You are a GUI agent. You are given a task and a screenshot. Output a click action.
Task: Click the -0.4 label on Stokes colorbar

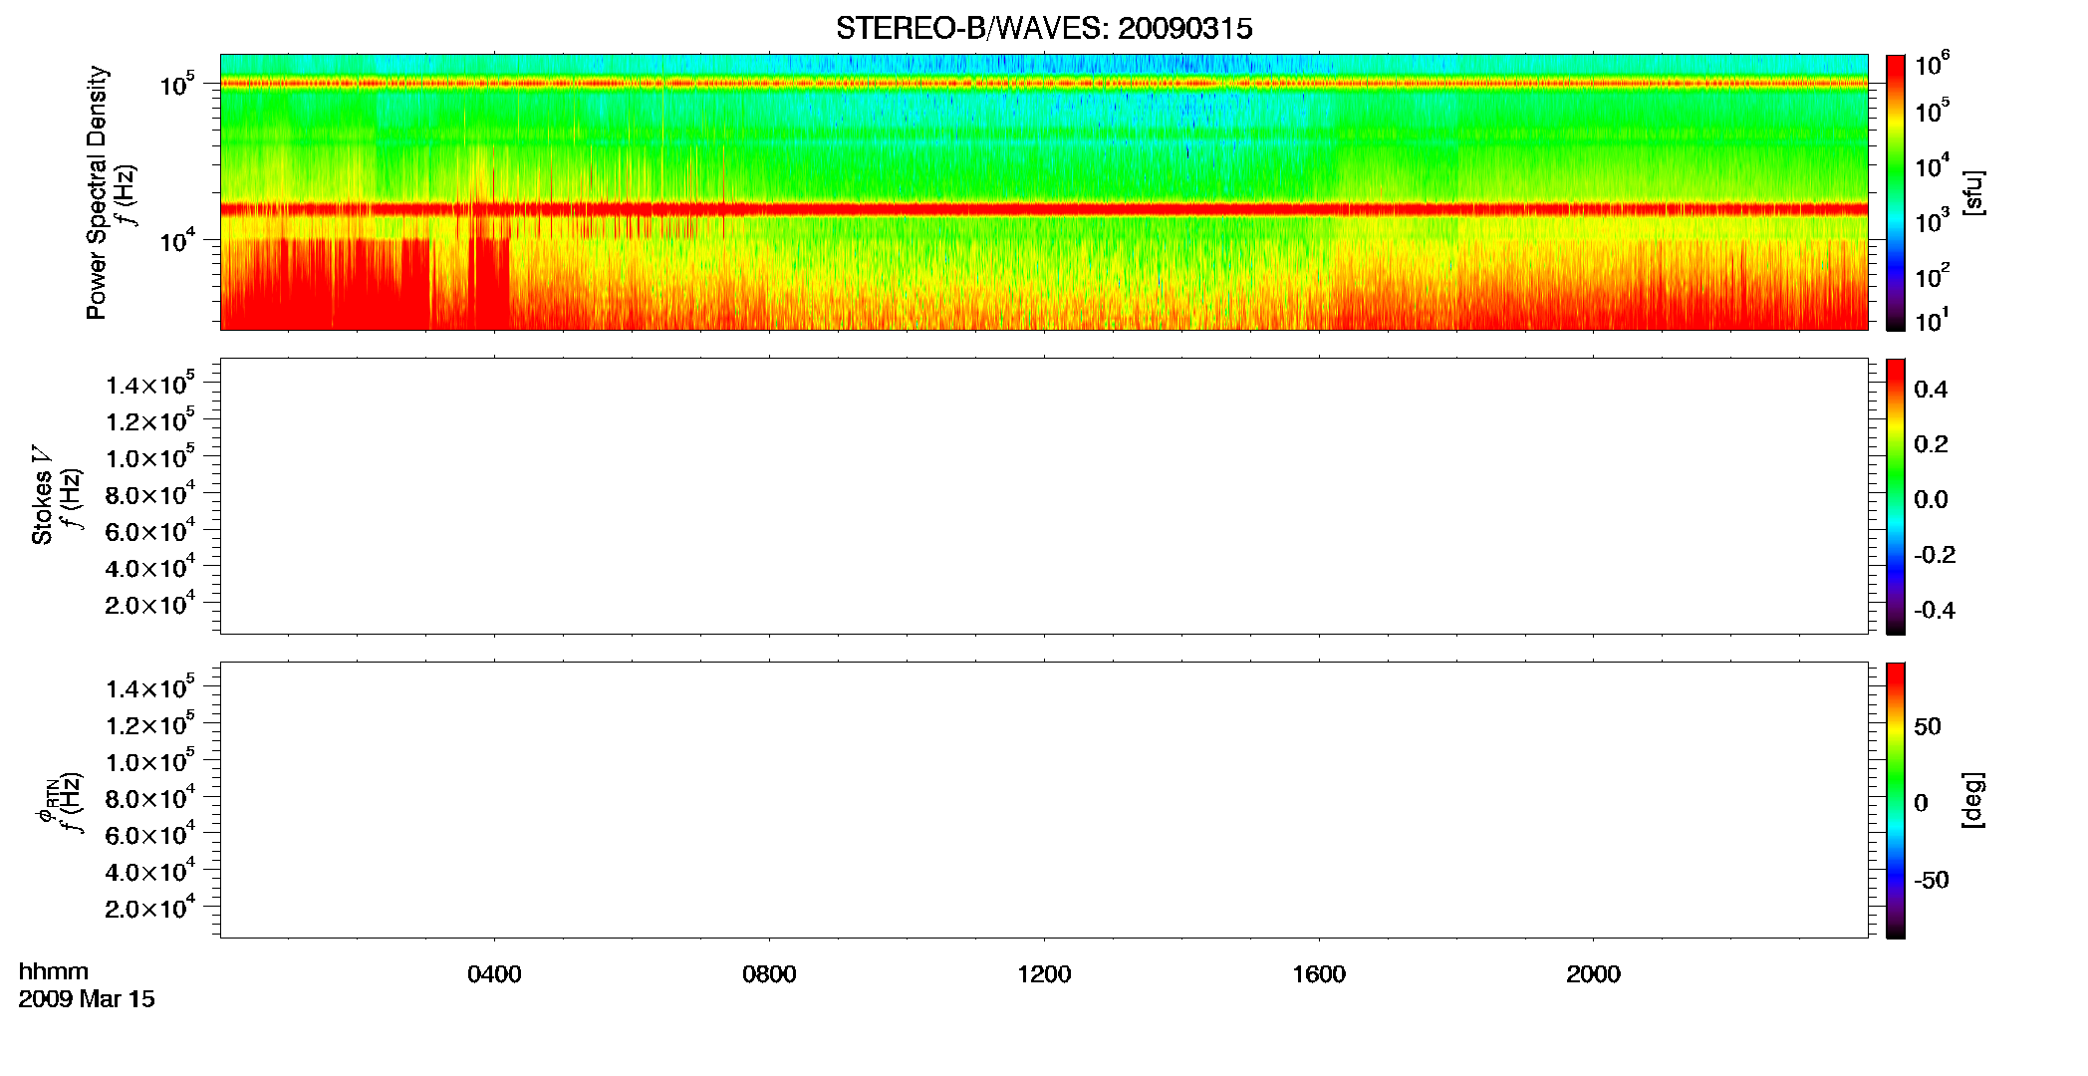[1935, 611]
